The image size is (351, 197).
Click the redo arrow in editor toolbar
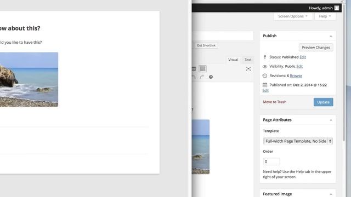(202, 77)
